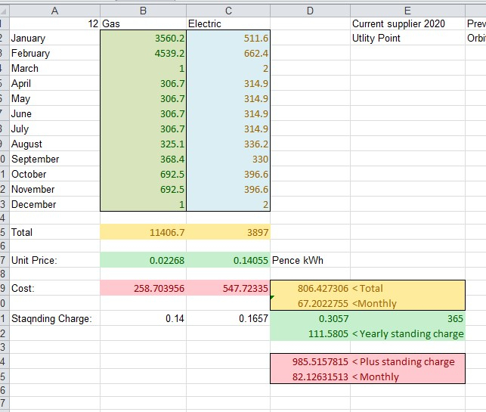Click the combined total cell 806.427306
This screenshot has width=486, height=412.
(x=311, y=288)
